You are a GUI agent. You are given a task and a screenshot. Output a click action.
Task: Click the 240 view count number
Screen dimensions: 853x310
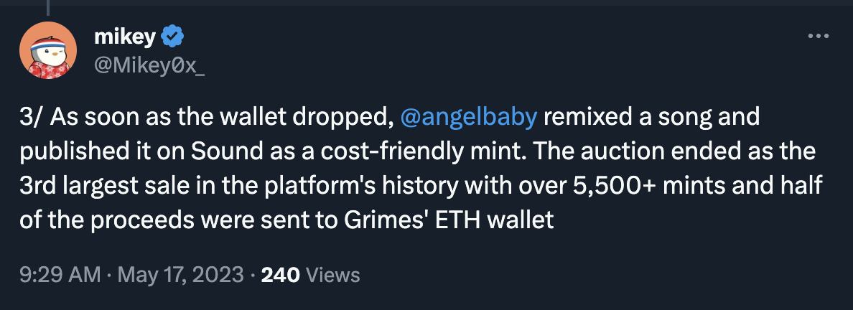tap(281, 274)
